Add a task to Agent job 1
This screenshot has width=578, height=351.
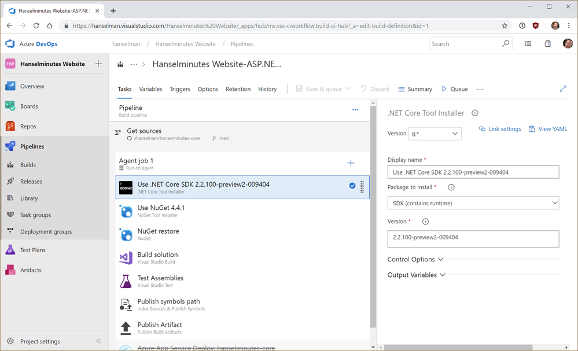(x=351, y=163)
